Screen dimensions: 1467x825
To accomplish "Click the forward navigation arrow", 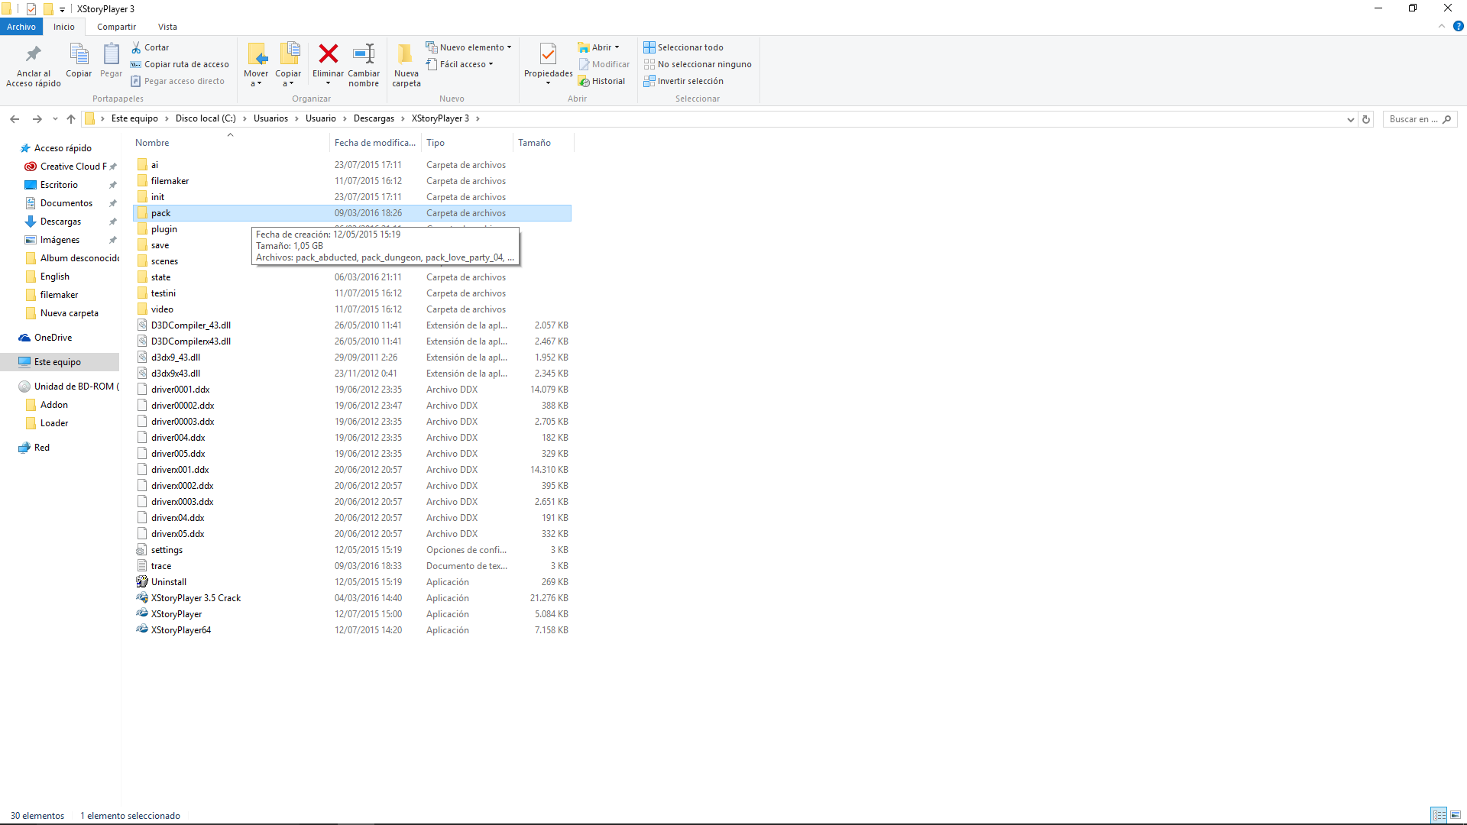I will [37, 119].
